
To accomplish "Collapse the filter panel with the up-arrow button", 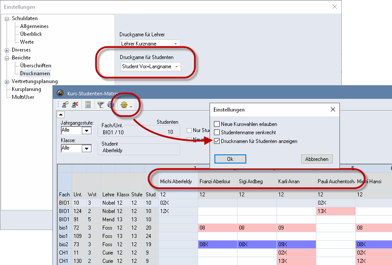I will pos(61,115).
